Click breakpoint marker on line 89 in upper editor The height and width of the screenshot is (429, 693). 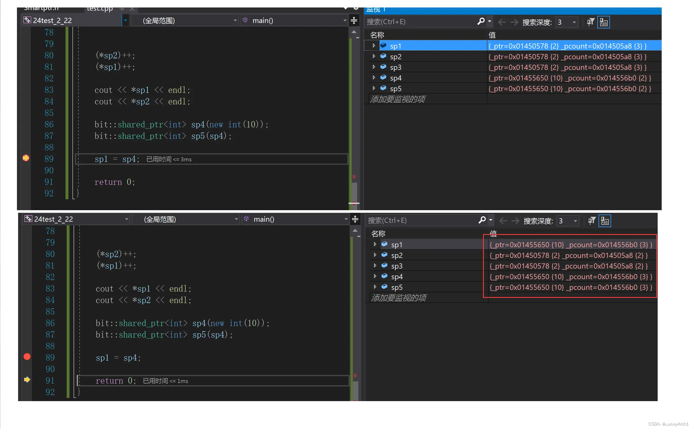pyautogui.click(x=26, y=158)
